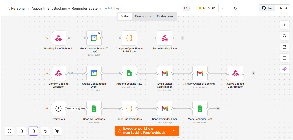Add a node after Serve Booked Confirmation
Viewport: 293px width, 140px height.
[253, 73]
